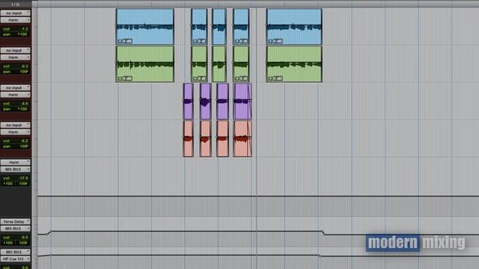The height and width of the screenshot is (269, 479).
Task: Open Harm output selector on track with vol -0.3
Action: click(x=15, y=58)
